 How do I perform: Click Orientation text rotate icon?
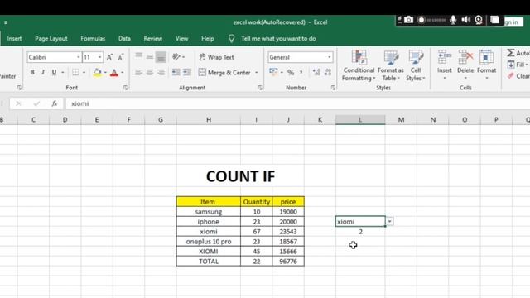pos(176,57)
